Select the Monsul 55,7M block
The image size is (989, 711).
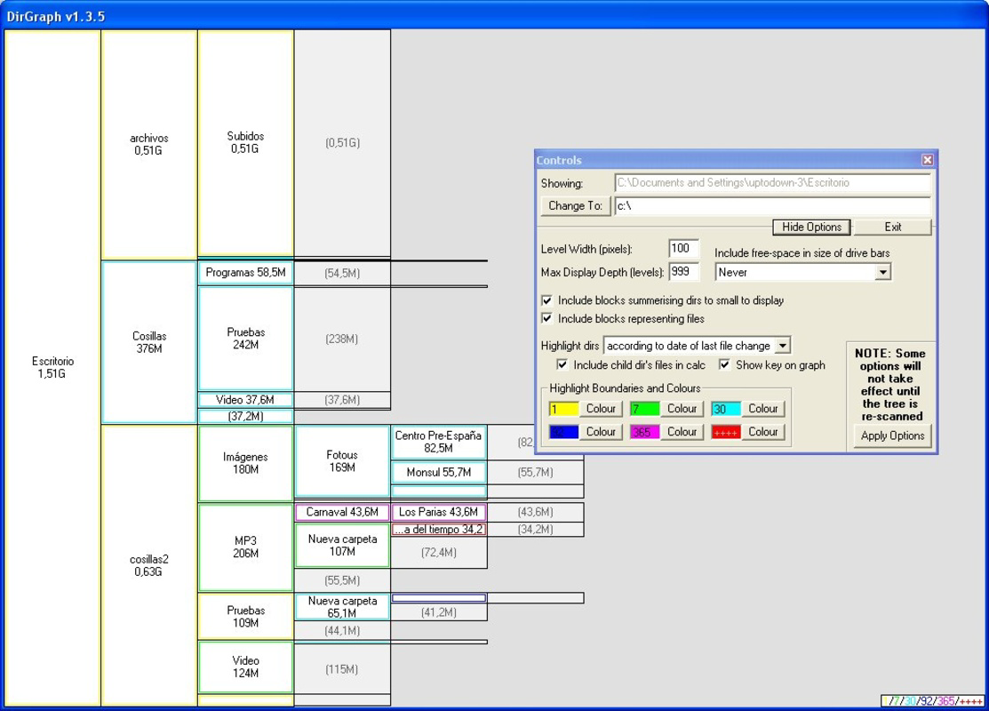point(438,472)
